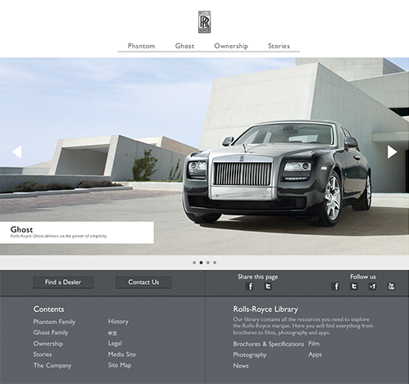Select the fourth carousel dot

tap(215, 263)
